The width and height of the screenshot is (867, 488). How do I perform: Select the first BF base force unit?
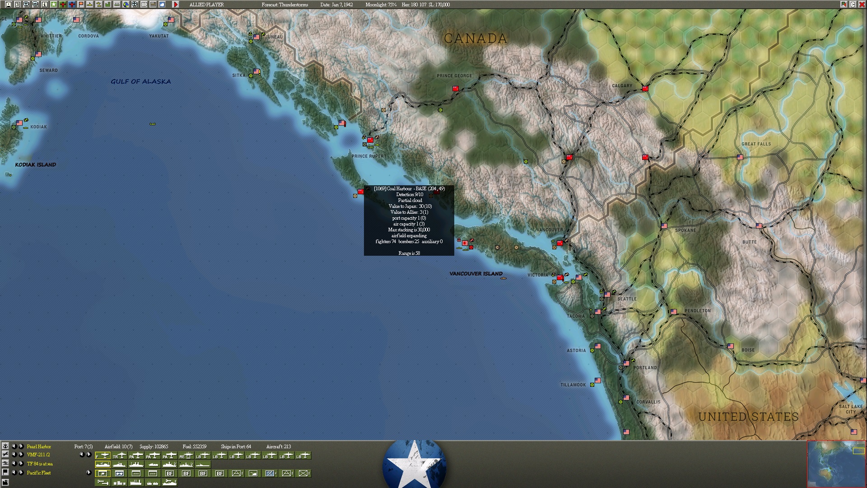(169, 474)
